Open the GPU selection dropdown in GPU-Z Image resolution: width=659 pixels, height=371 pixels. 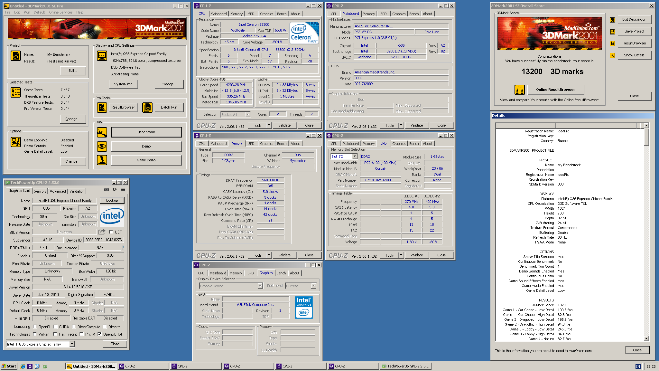coord(72,344)
